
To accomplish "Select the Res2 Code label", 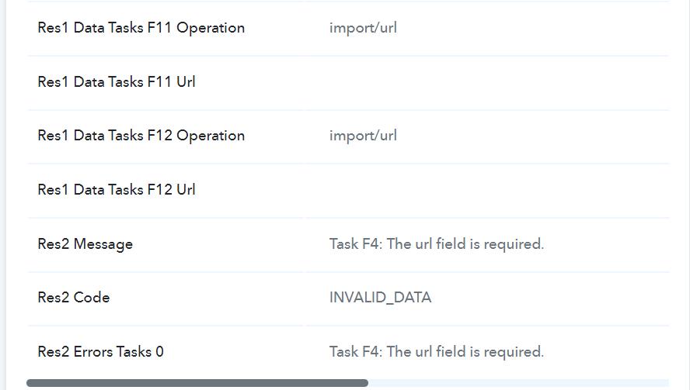I will pos(74,297).
